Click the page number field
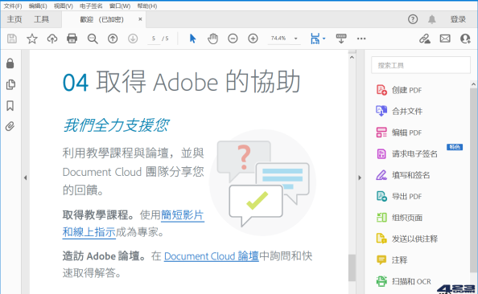478x294 pixels. tap(154, 39)
